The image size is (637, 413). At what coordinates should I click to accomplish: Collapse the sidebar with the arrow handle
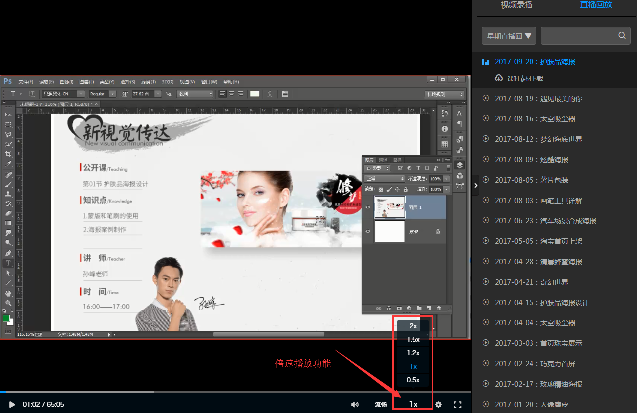click(x=476, y=185)
